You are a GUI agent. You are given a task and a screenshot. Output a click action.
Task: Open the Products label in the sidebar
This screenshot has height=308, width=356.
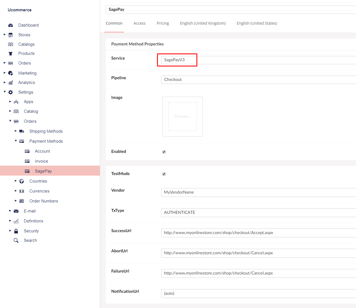pyautogui.click(x=26, y=53)
